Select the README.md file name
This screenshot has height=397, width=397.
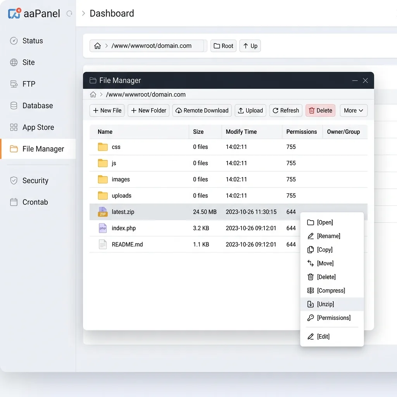click(127, 244)
